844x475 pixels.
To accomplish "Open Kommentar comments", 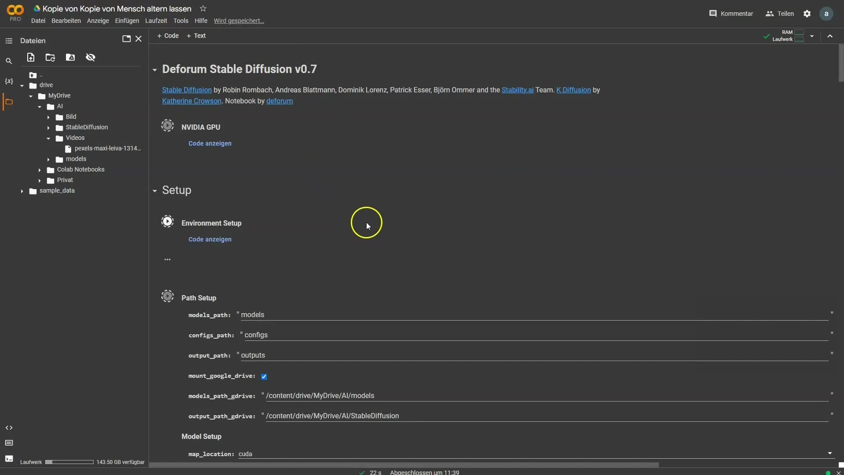I will click(x=731, y=14).
